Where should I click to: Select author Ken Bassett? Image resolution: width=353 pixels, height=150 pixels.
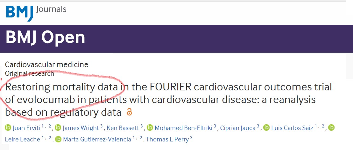(x=123, y=128)
